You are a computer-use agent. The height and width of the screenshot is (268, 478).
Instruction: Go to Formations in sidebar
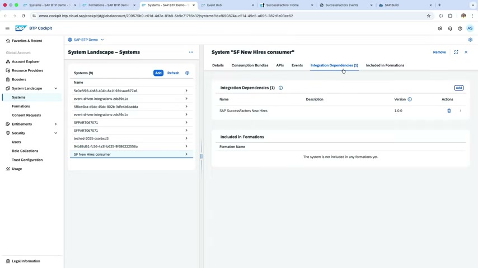coord(21,106)
